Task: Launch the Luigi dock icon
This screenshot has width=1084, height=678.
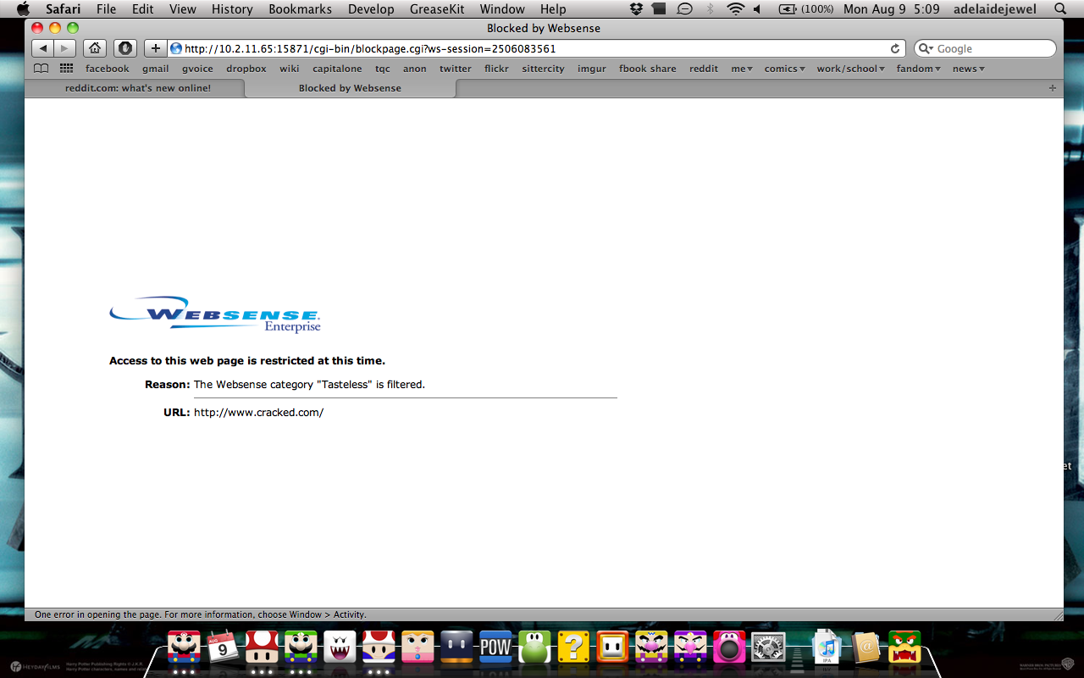Action: click(301, 647)
